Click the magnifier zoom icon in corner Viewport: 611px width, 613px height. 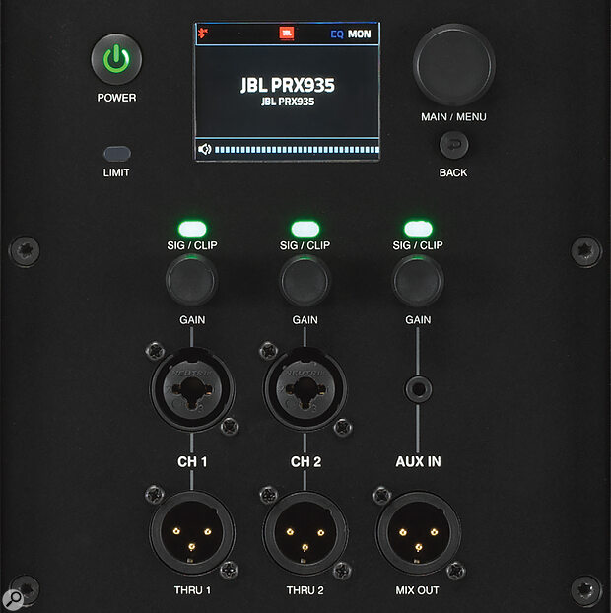(13, 598)
